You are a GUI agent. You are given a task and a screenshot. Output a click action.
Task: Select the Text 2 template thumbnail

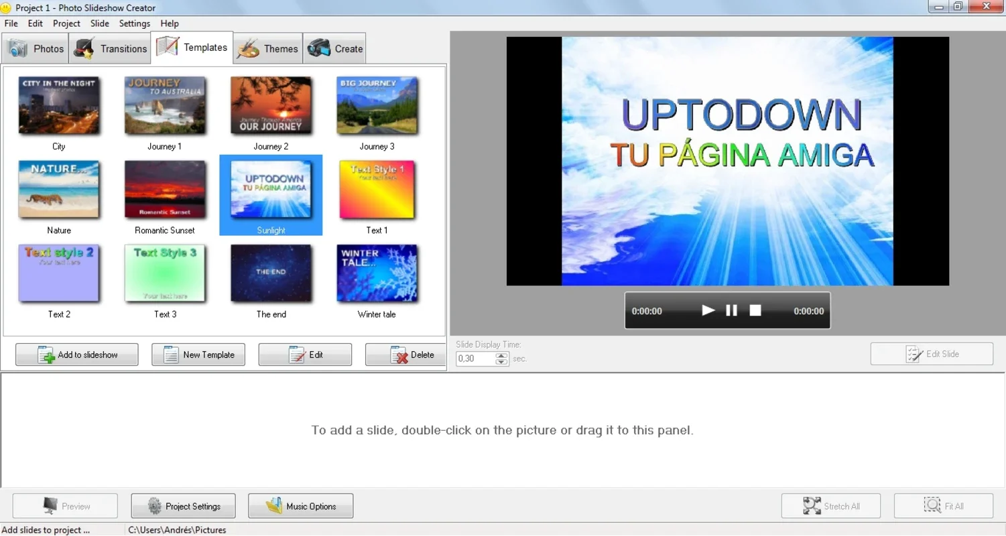[x=58, y=273]
